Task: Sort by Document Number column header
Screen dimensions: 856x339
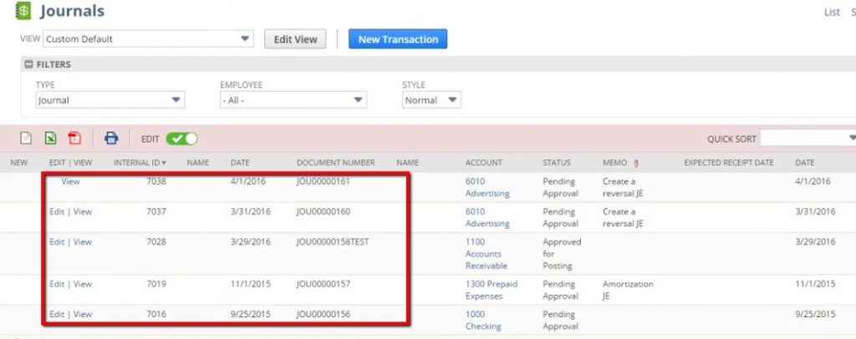Action: (x=335, y=163)
